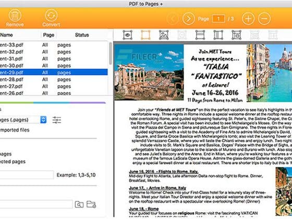Select the ent-26.pdf row
The image size is (292, 219).
coord(54,93)
